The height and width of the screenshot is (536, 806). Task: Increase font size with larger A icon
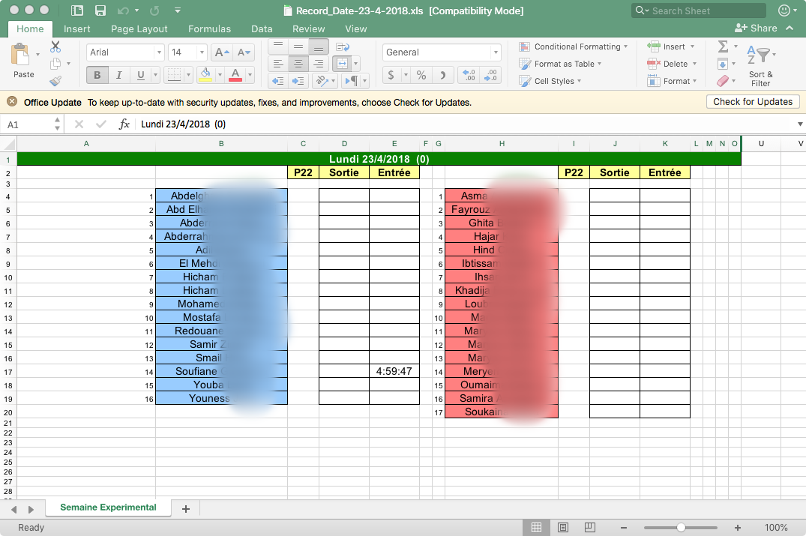222,52
